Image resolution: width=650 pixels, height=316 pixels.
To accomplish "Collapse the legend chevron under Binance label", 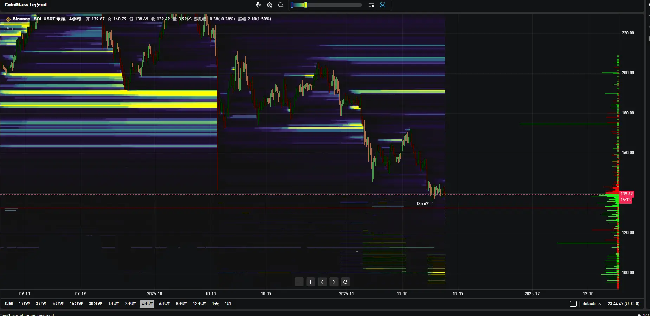I will pyautogui.click(x=8, y=27).
